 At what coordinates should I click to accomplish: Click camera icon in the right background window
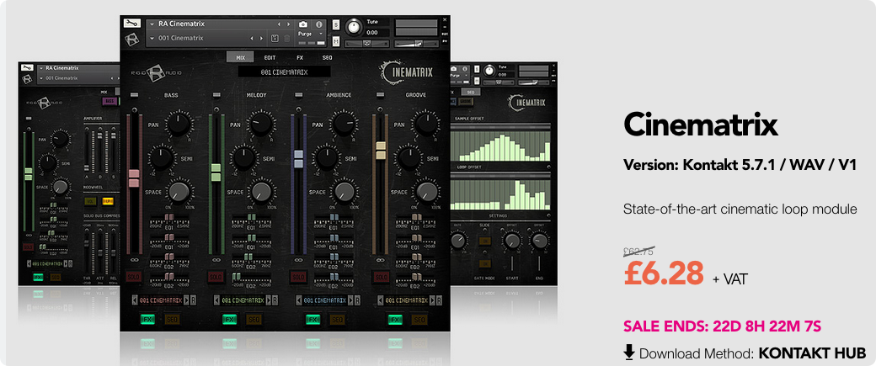(456, 68)
